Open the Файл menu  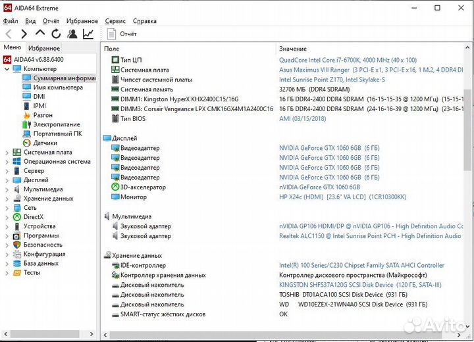(x=11, y=21)
